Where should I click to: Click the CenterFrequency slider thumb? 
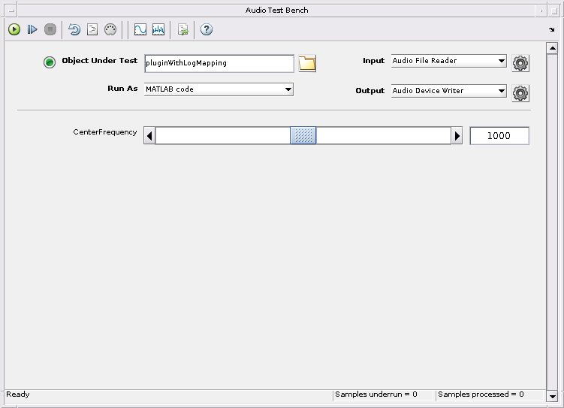click(x=303, y=136)
